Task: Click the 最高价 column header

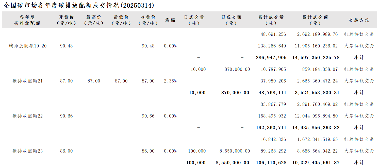Action: (x=94, y=20)
